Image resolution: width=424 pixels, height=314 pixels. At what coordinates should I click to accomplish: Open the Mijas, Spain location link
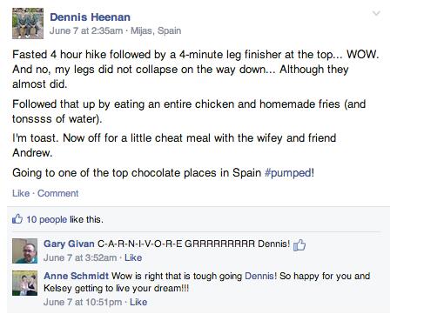pyautogui.click(x=156, y=30)
